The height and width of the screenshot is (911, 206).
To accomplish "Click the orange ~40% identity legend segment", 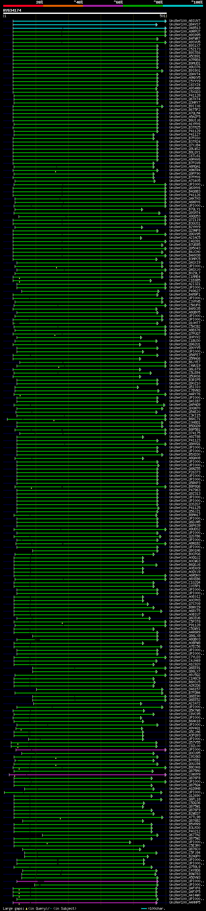I will point(63,6).
